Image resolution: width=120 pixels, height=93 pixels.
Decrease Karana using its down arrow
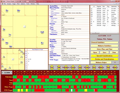(73, 69)
